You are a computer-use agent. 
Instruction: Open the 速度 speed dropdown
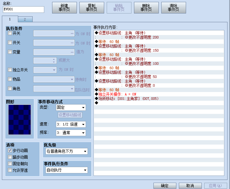(x=71, y=124)
